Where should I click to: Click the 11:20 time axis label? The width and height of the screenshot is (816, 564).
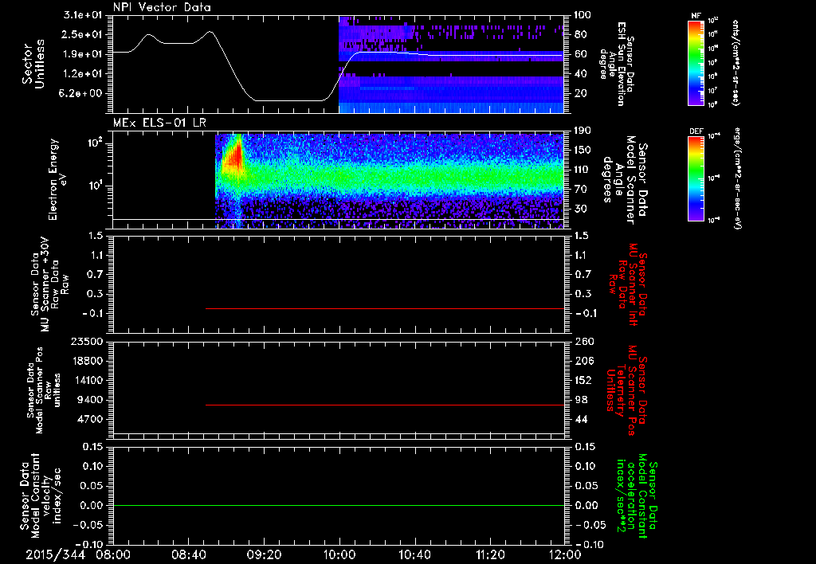pyautogui.click(x=490, y=554)
